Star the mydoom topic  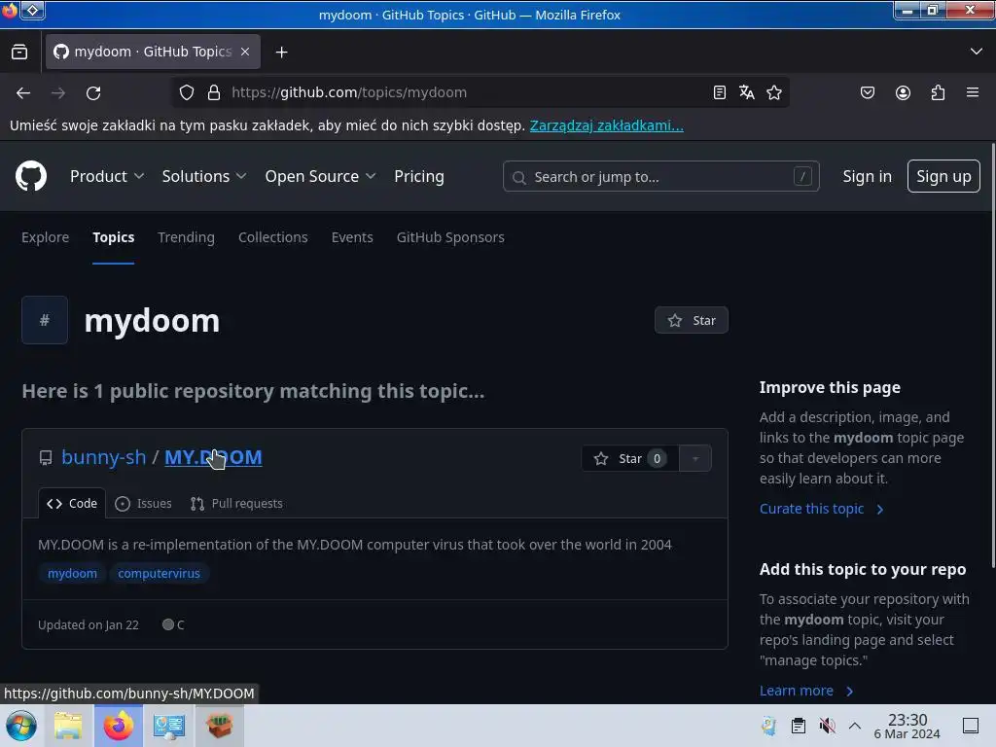pyautogui.click(x=692, y=320)
